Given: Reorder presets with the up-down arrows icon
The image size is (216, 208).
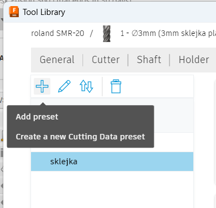Looking at the screenshot, I should (86, 86).
